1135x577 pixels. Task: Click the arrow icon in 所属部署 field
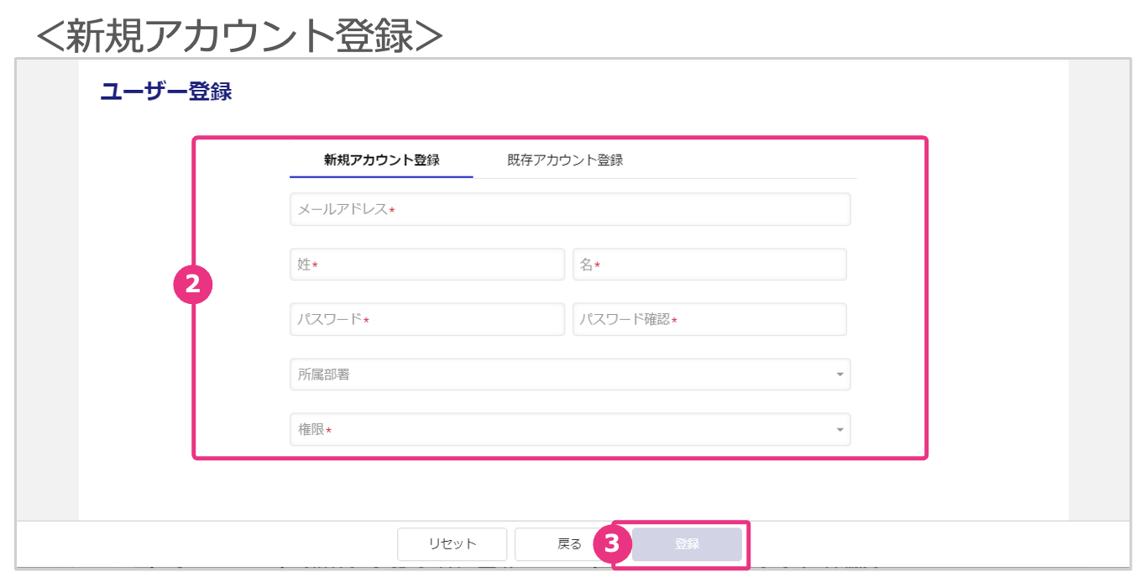pos(839,375)
